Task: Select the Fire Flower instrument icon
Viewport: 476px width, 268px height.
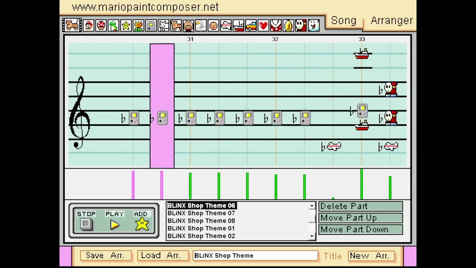Action: coord(138,25)
